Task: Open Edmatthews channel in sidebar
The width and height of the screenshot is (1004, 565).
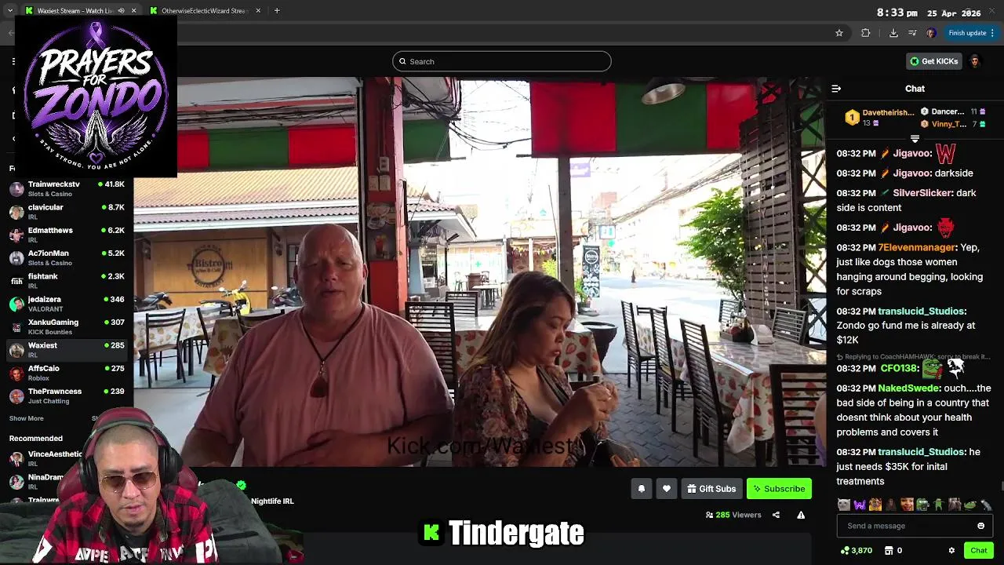Action: coord(67,235)
